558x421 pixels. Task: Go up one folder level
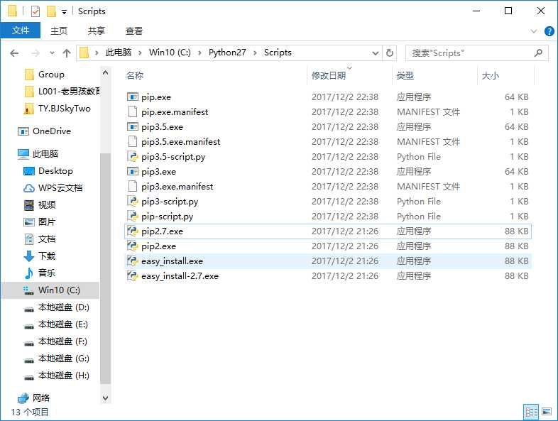click(67, 53)
